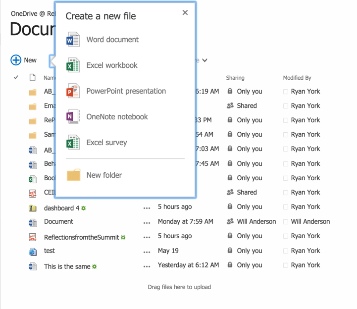Open ellipsis menu for test
Image resolution: width=357 pixels, height=309 pixels.
tap(147, 252)
